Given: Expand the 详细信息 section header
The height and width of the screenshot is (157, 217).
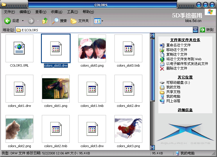Looking at the screenshot, I should 185,110.
